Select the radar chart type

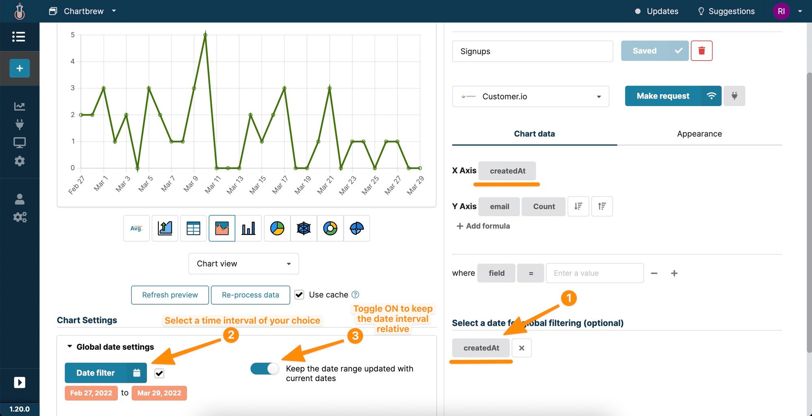tap(304, 228)
